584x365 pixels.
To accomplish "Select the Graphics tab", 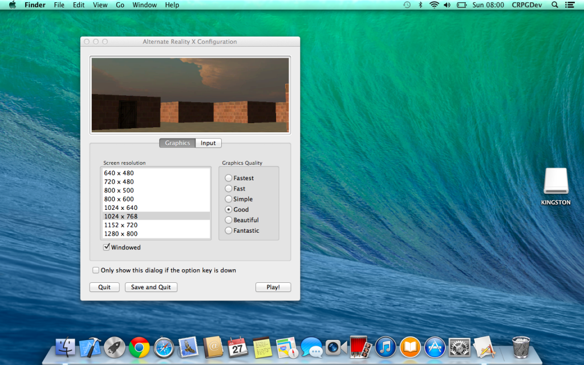I will tap(177, 143).
